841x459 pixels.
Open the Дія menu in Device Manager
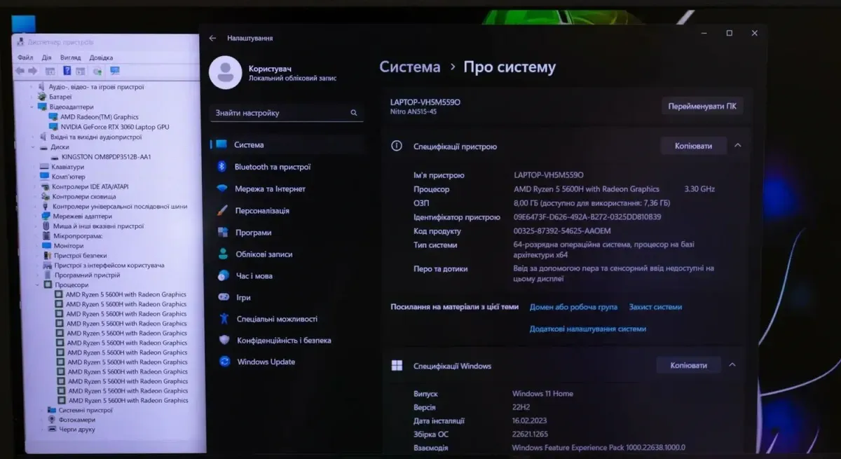pos(46,57)
